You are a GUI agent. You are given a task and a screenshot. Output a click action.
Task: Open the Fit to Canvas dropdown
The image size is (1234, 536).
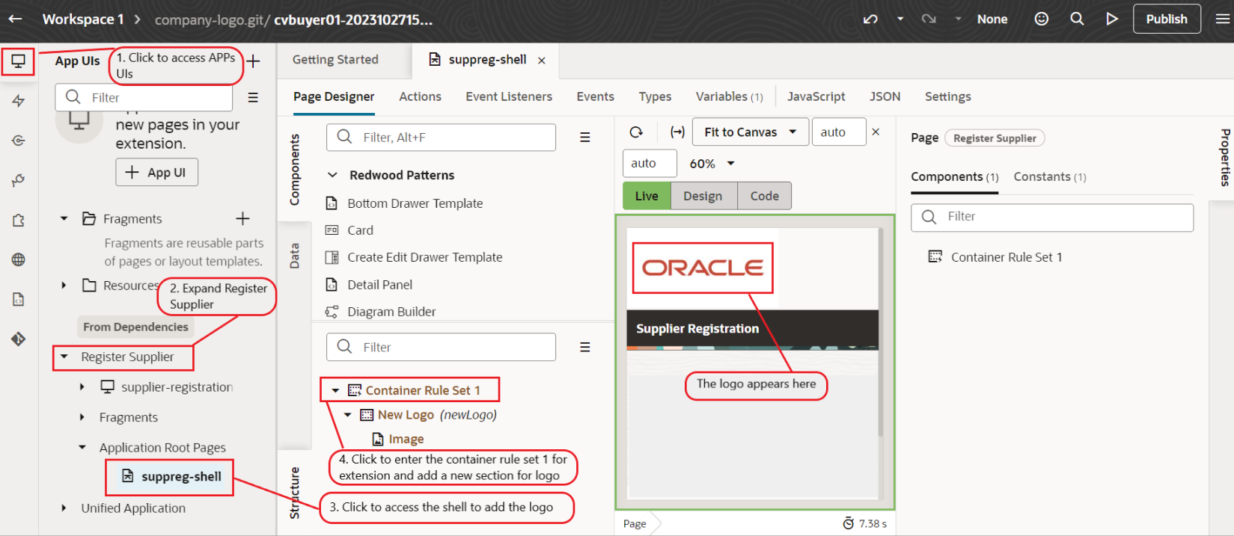[x=751, y=132]
